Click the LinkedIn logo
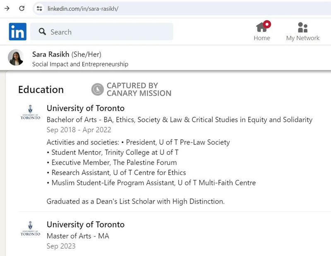This screenshot has height=256, width=331. click(18, 32)
